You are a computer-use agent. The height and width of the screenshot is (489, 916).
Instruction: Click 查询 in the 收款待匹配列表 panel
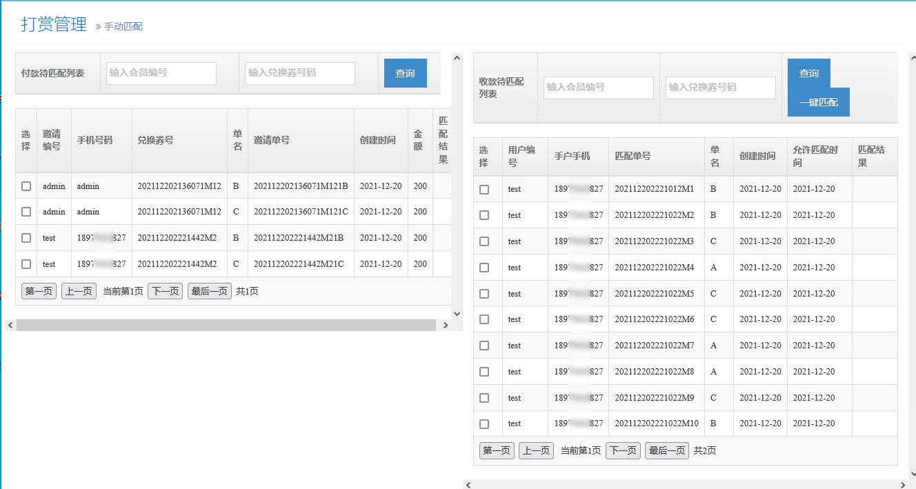point(808,73)
